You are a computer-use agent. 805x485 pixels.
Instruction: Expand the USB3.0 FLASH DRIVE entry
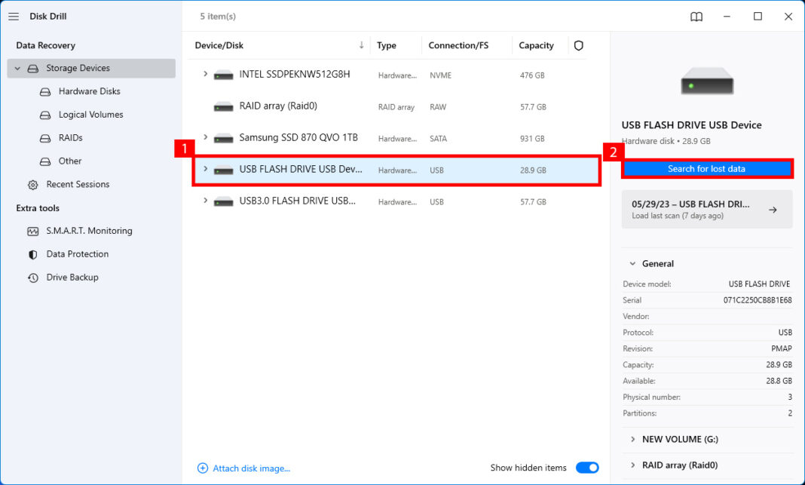pos(205,201)
